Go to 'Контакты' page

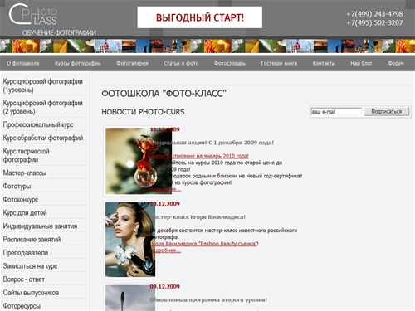[x=324, y=63]
